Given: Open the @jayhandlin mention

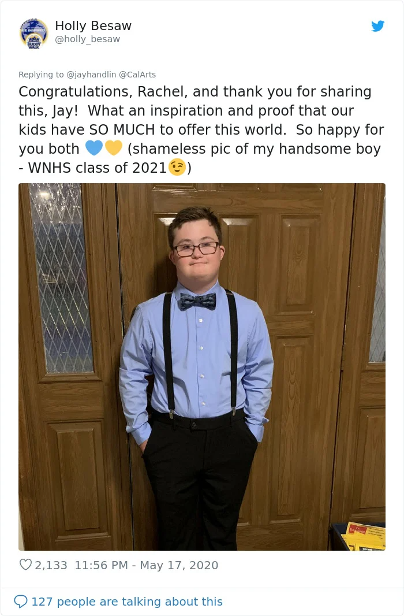Looking at the screenshot, I should tap(91, 74).
